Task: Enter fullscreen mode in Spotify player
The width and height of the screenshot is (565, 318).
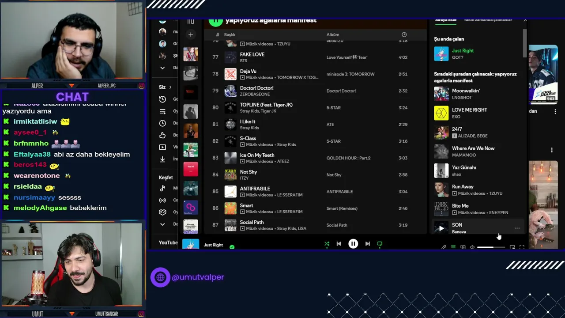Action: pos(522,247)
